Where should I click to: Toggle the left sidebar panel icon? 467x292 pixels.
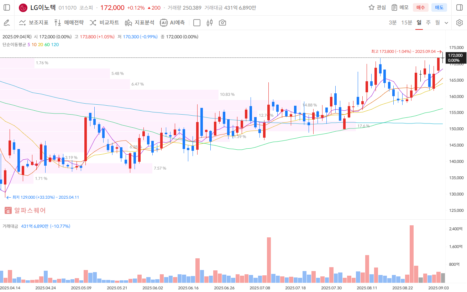tap(7, 7)
